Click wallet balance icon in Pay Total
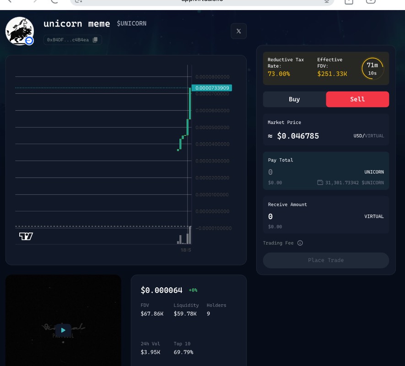Viewport: 405px width, 366px height. (320, 183)
